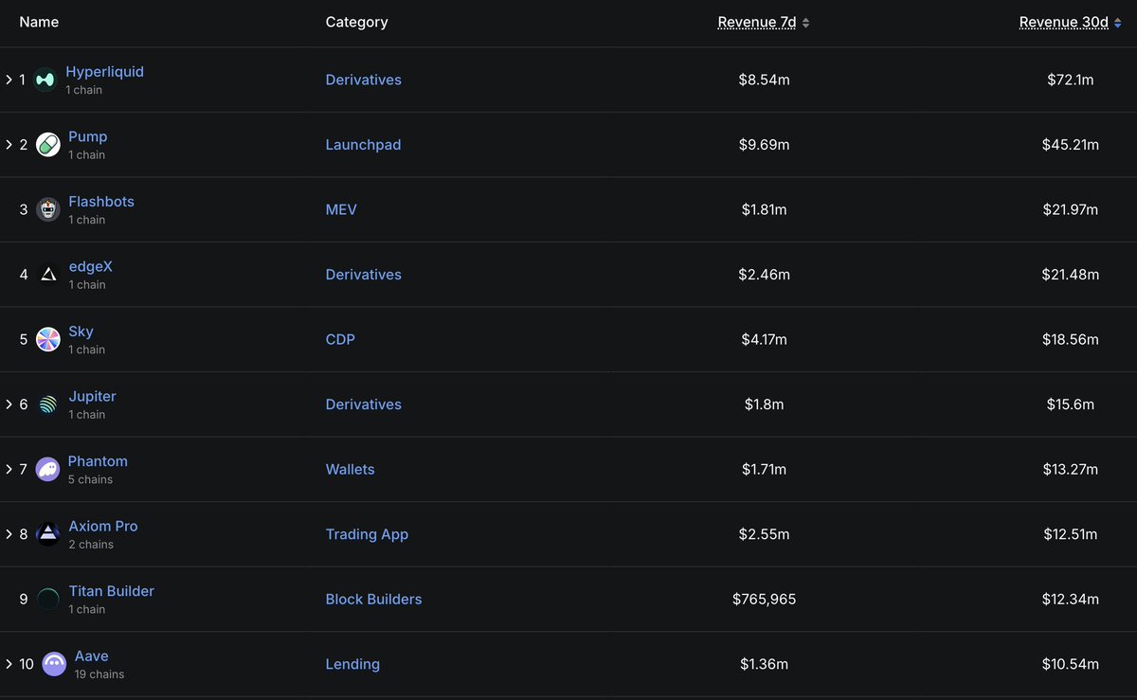Expand the Hyperliquid row
Image resolution: width=1137 pixels, height=700 pixels.
coord(9,80)
